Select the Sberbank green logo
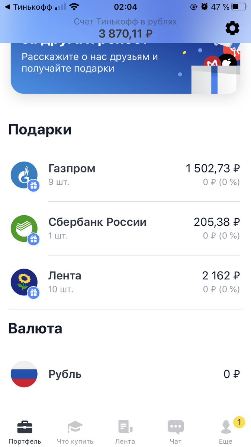 [x=23, y=228]
